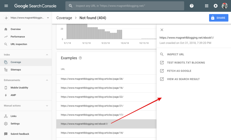Select the ebook1/ URL row
The width and height of the screenshot is (231, 140).
point(106,124)
